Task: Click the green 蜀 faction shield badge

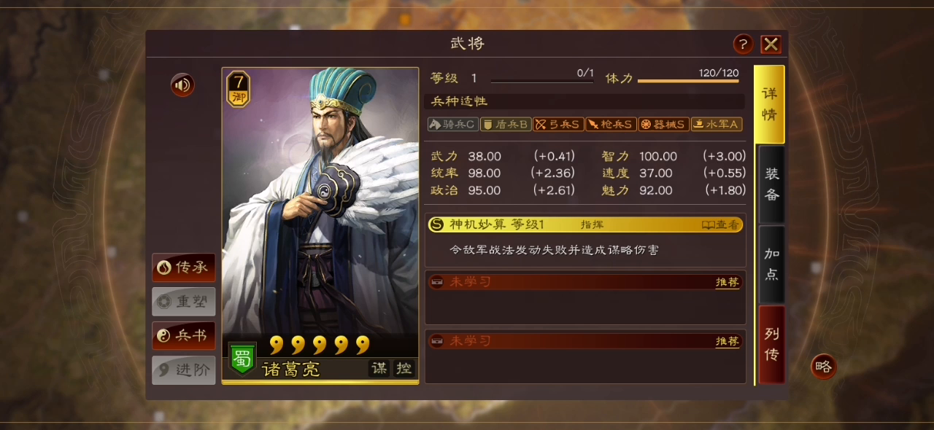Action: (242, 359)
